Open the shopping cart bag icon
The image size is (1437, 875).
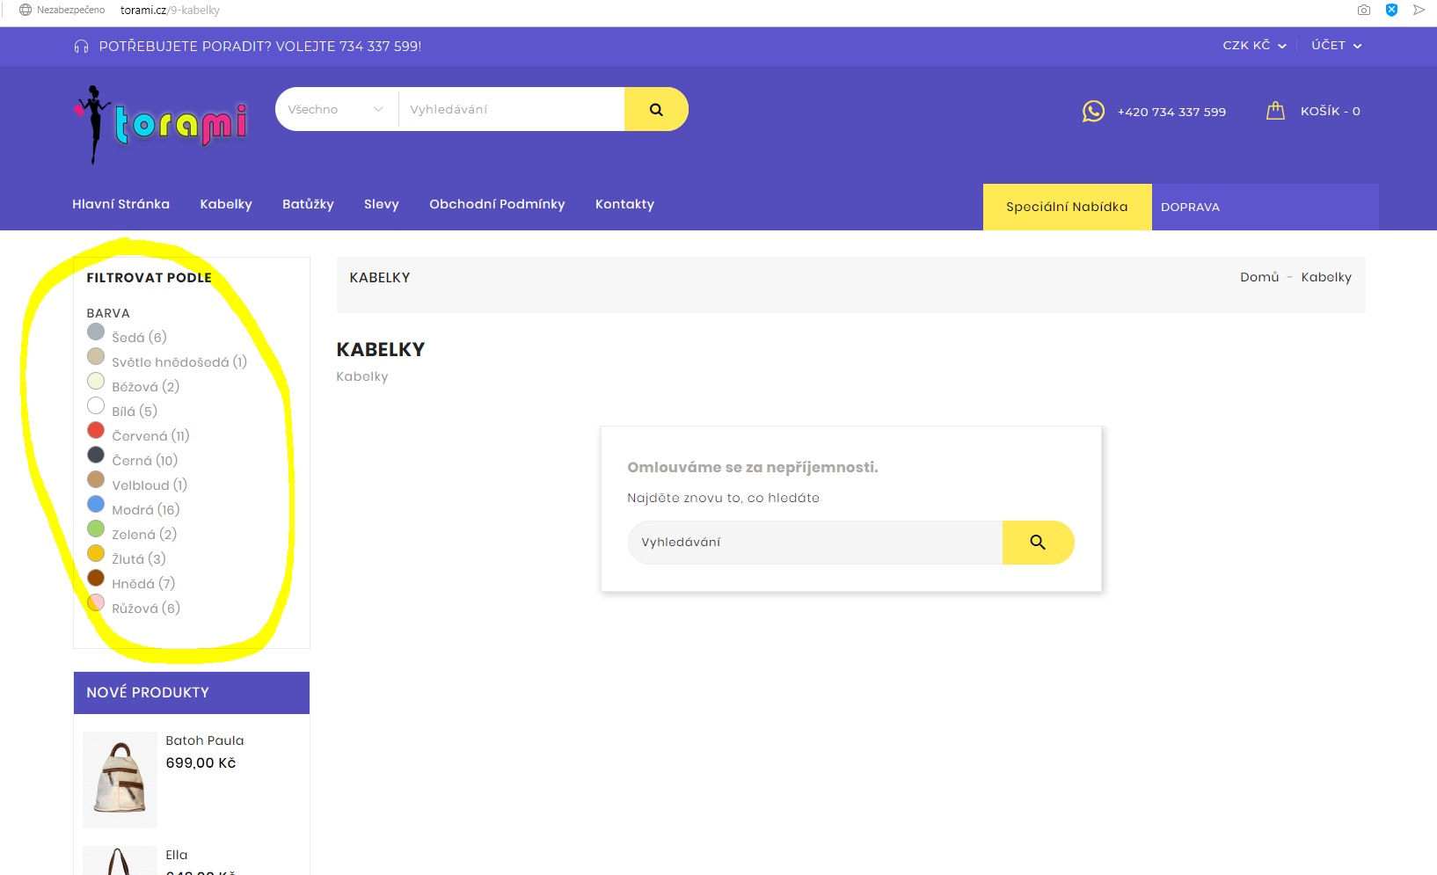pyautogui.click(x=1275, y=111)
